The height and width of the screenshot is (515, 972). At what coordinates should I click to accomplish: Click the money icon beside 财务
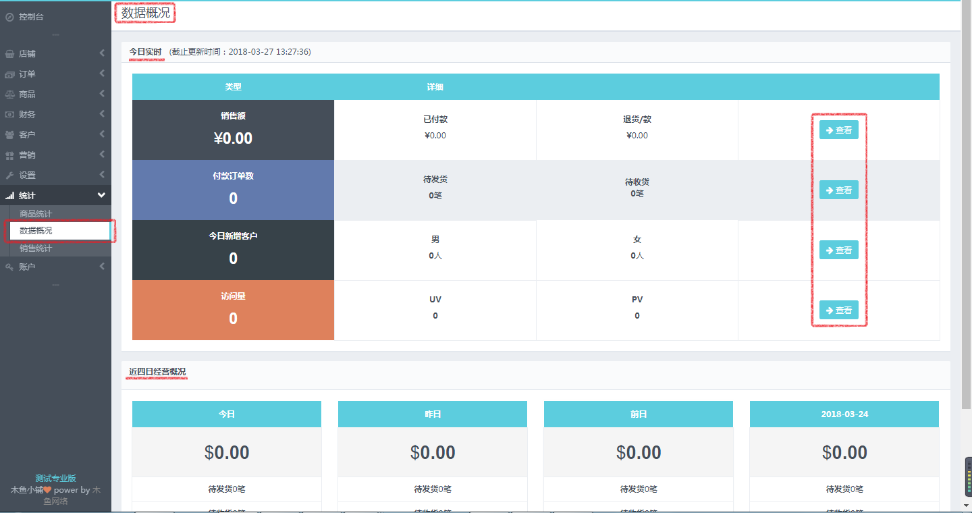tap(9, 115)
